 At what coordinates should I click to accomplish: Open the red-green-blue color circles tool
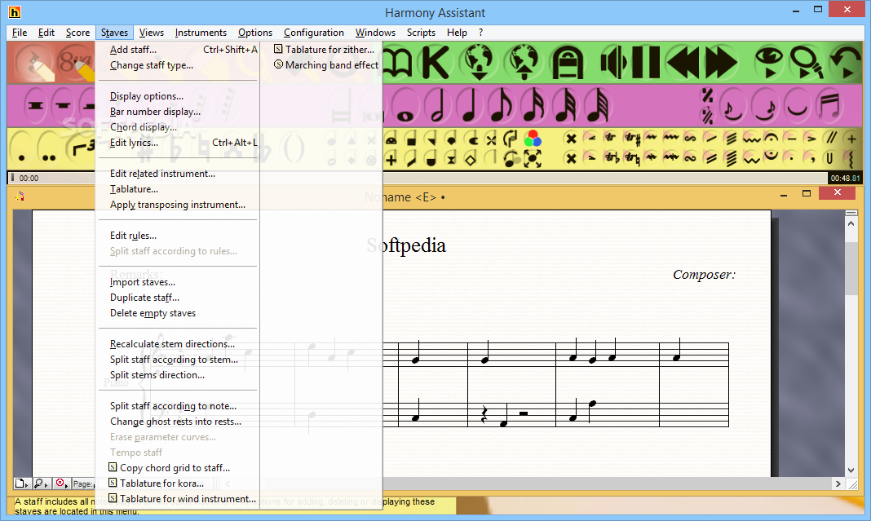pyautogui.click(x=533, y=139)
